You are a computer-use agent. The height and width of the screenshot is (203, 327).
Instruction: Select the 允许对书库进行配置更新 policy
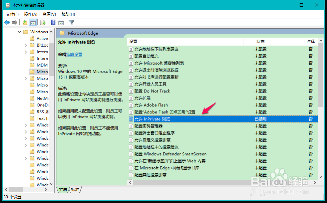(156, 77)
